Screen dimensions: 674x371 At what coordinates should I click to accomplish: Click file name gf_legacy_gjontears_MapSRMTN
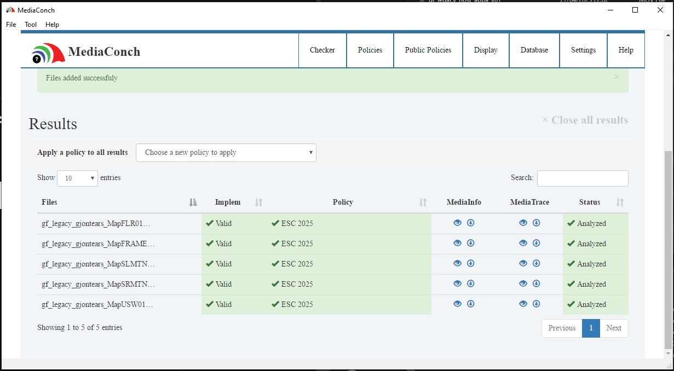(x=98, y=284)
